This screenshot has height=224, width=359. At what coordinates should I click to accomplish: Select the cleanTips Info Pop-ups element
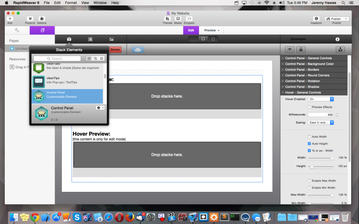(x=67, y=82)
